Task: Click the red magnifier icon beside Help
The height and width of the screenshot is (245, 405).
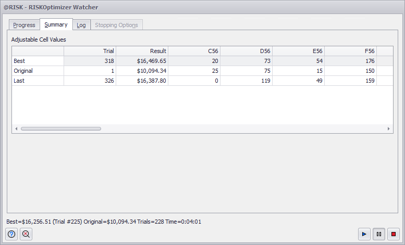Action: pyautogui.click(x=26, y=234)
